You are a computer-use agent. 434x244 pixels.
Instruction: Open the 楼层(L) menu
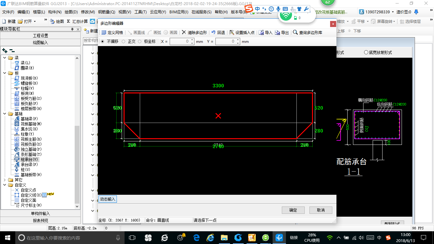(x=39, y=12)
